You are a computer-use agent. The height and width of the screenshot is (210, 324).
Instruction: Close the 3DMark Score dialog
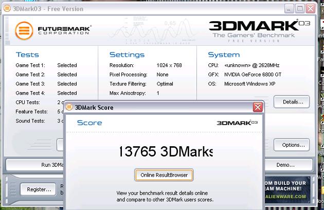pyautogui.click(x=258, y=107)
